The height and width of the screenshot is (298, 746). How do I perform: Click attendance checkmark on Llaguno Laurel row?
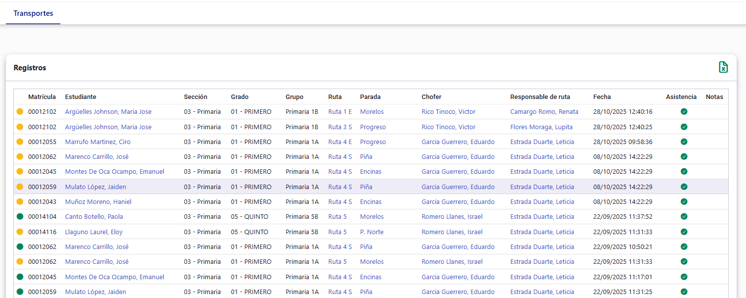(x=684, y=232)
